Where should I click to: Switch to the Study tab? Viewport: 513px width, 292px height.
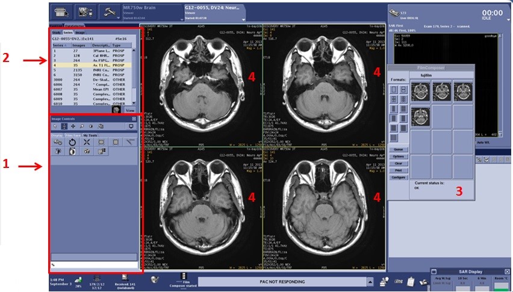coord(57,33)
